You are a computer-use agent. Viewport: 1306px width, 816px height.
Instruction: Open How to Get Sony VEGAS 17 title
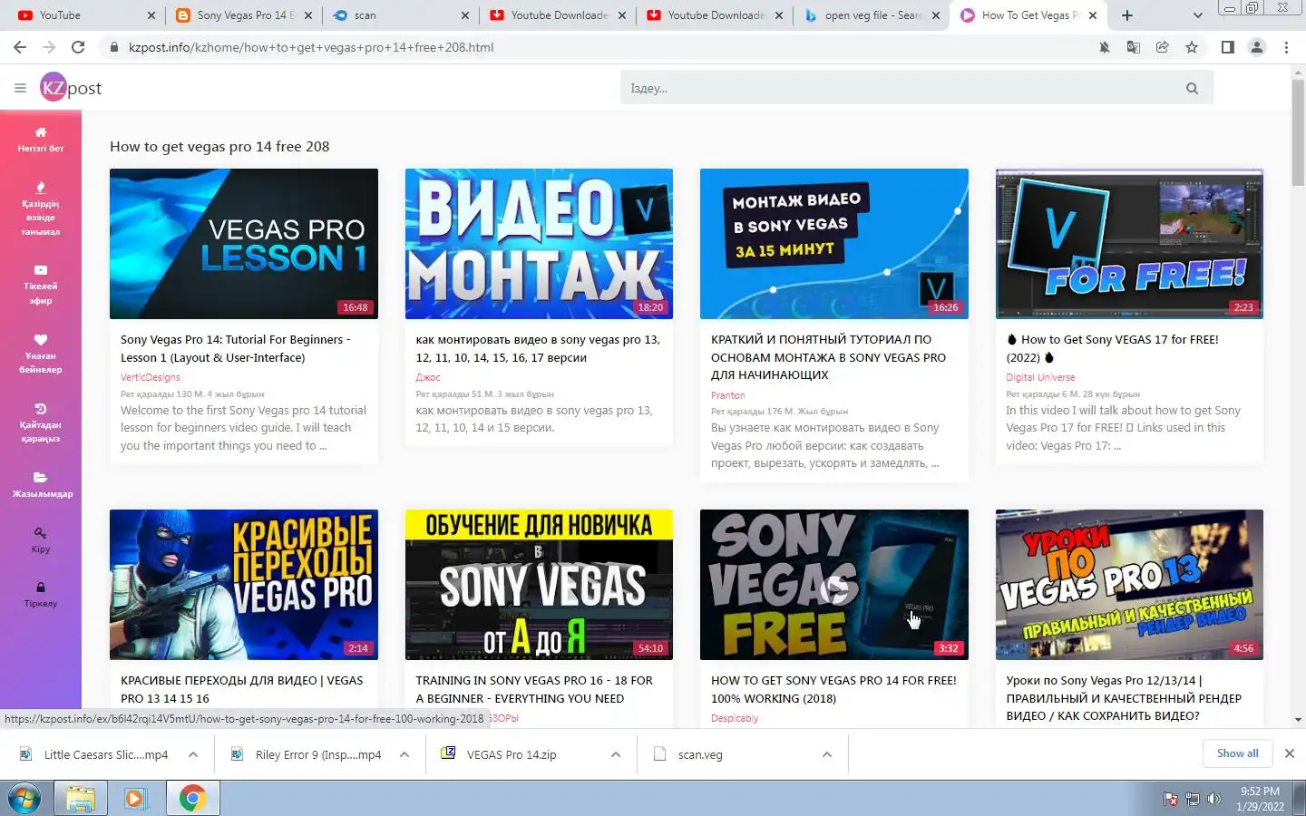tap(1113, 348)
